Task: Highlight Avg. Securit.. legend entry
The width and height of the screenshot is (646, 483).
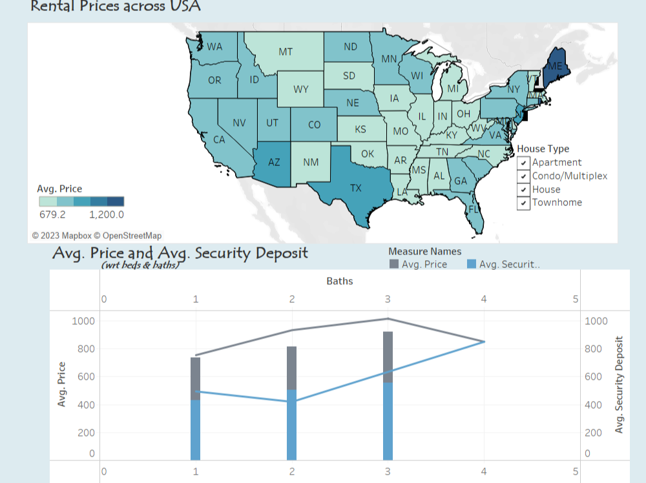Action: pyautogui.click(x=503, y=264)
